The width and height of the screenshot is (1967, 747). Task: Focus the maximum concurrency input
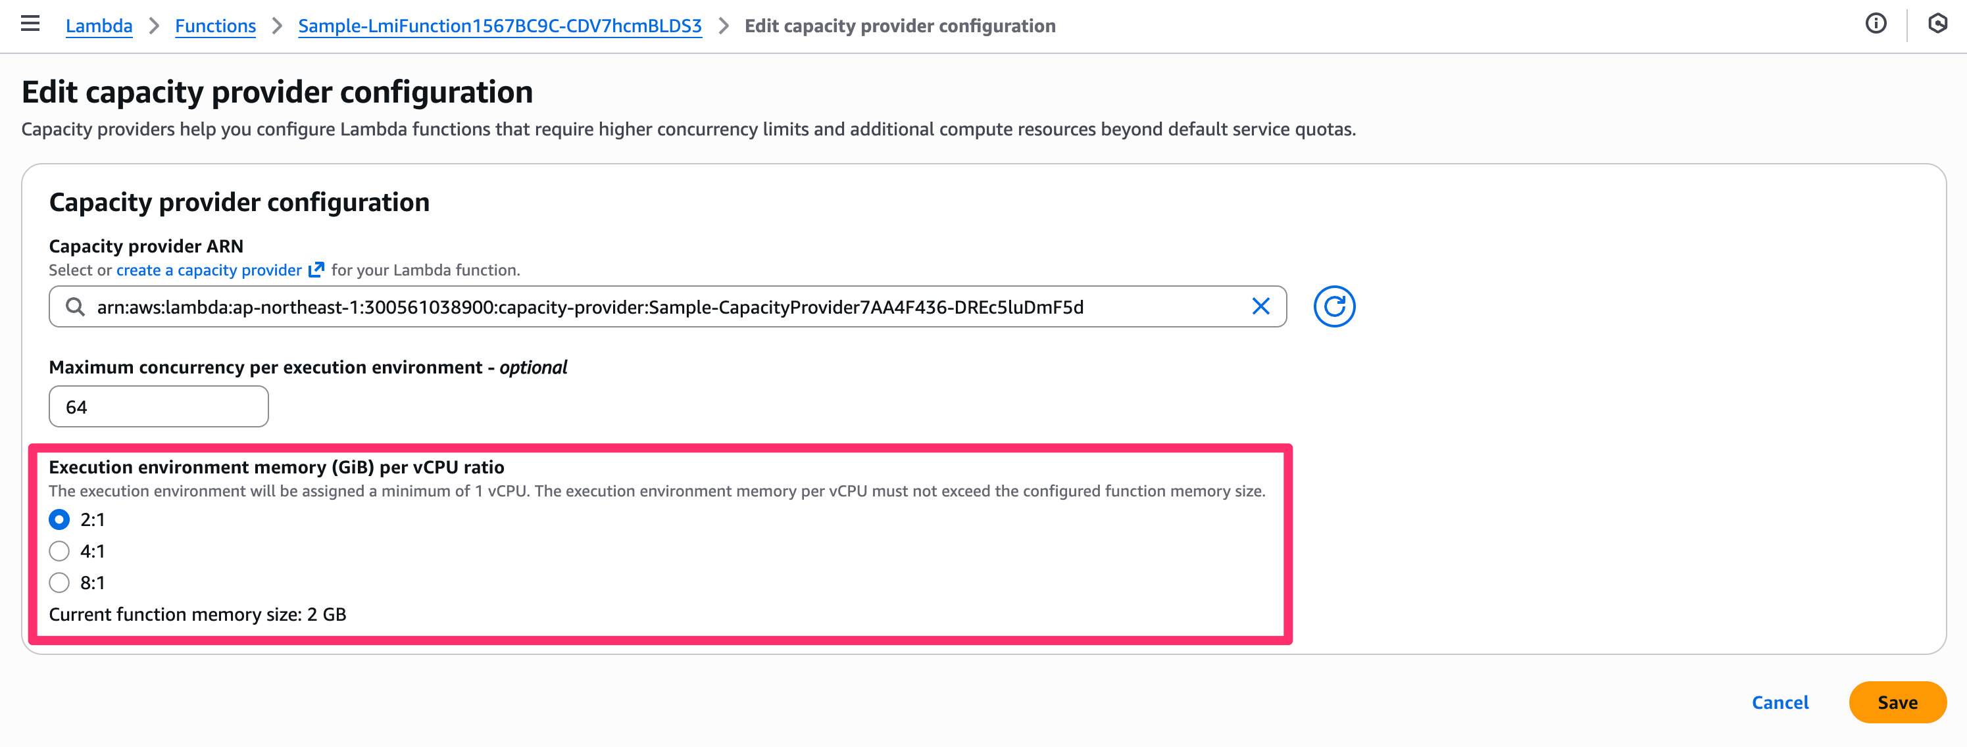click(x=158, y=406)
